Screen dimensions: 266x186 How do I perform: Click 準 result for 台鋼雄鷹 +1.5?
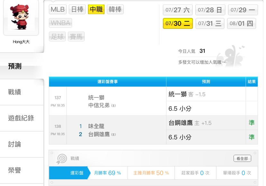tap(252, 123)
